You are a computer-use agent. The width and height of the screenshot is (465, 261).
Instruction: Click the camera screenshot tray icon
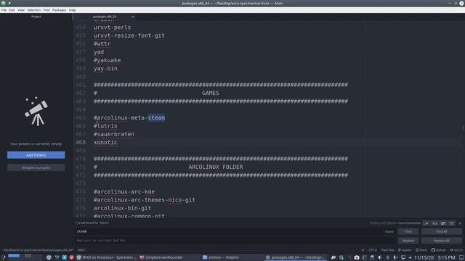coord(357,257)
